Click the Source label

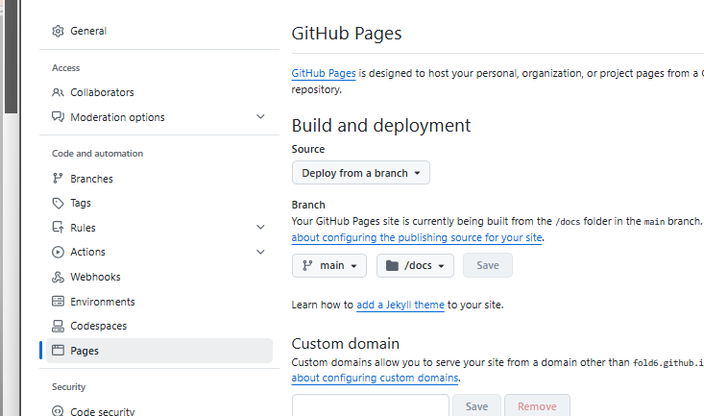308,149
